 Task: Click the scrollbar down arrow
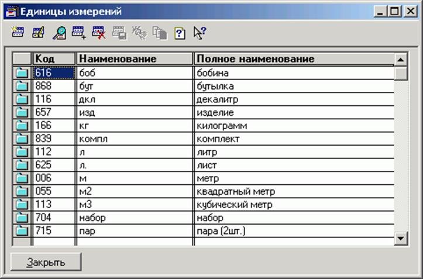[401, 239]
